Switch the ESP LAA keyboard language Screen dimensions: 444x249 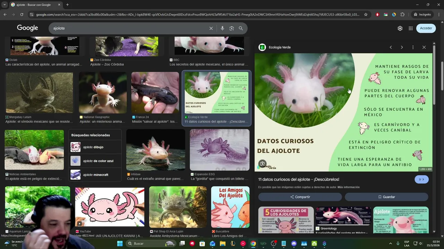[x=407, y=243]
